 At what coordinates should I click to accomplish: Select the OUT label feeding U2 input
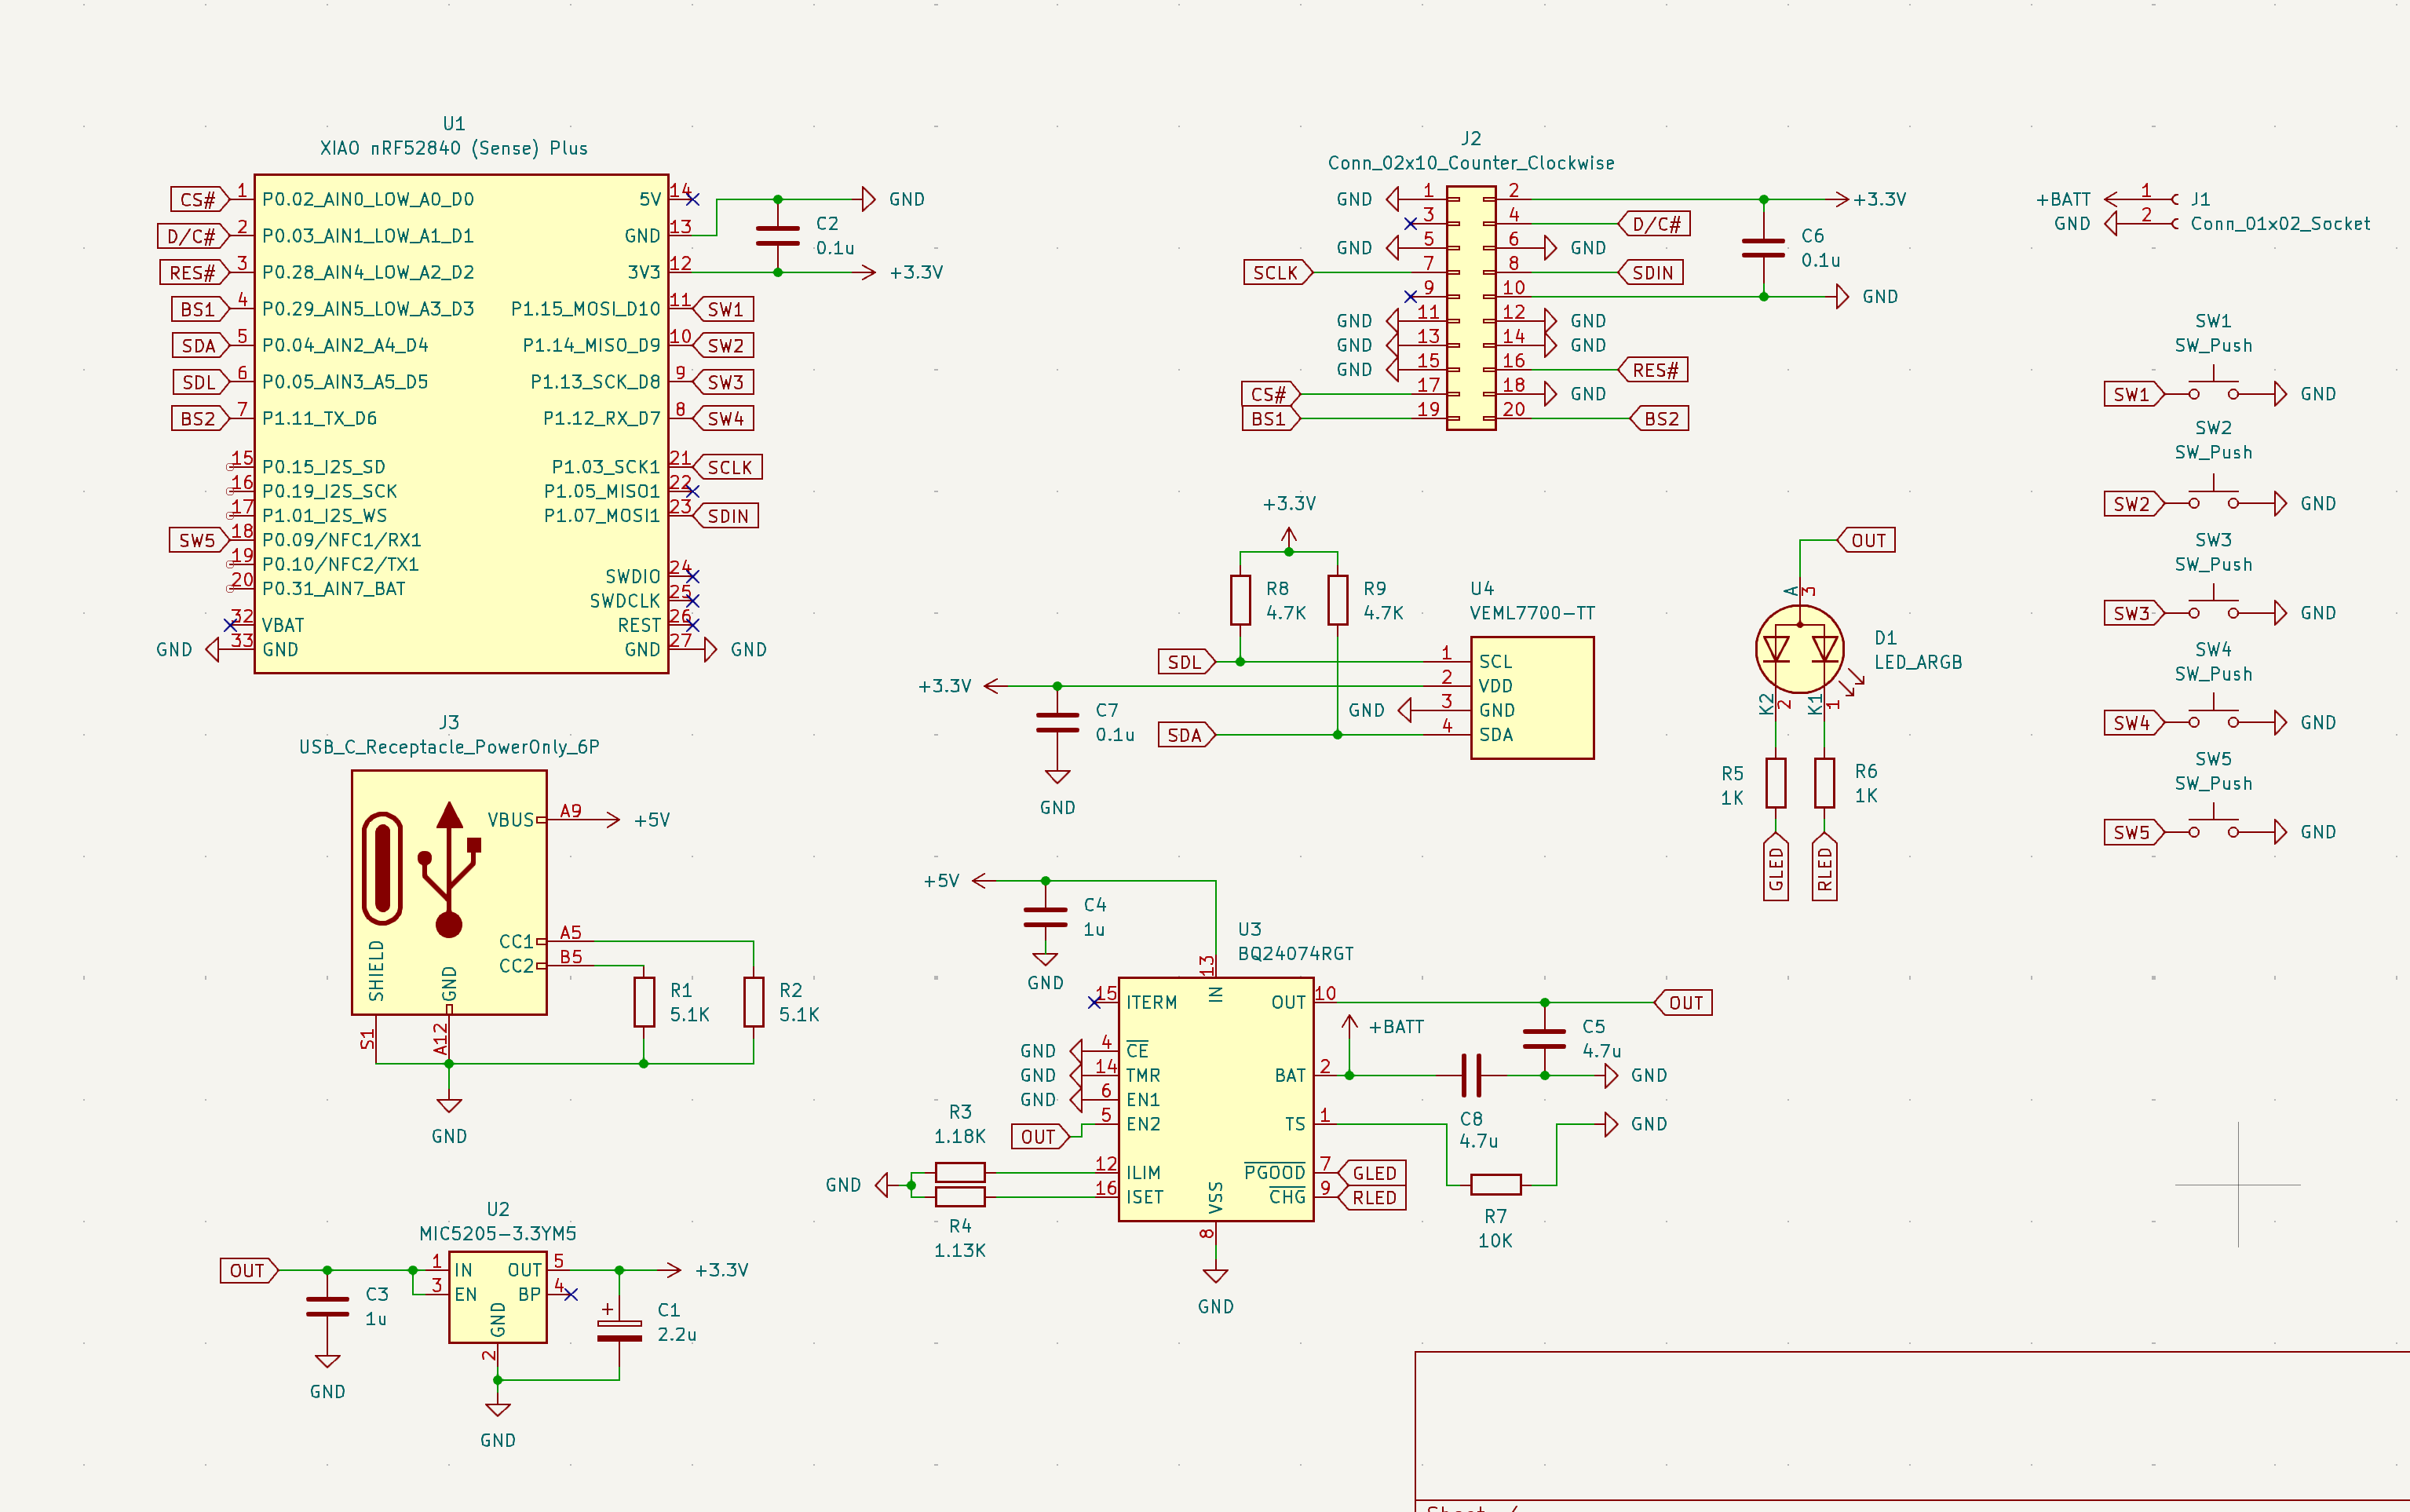pyautogui.click(x=247, y=1270)
